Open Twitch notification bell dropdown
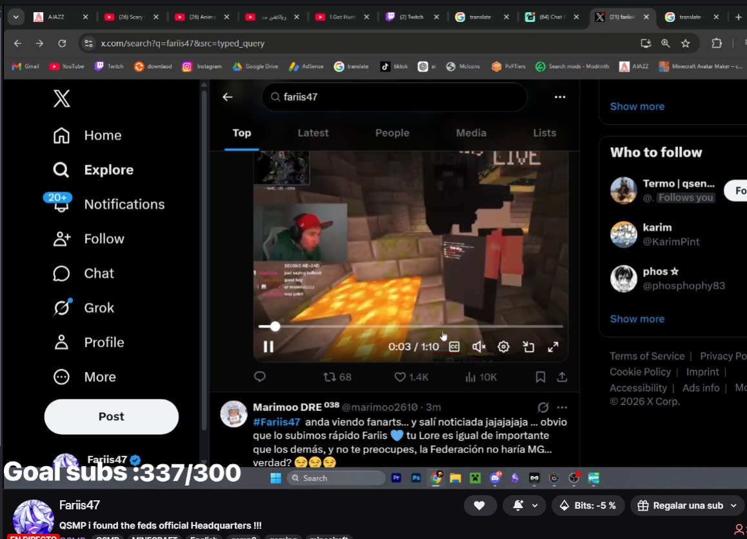Screen dimensions: 747x539 click(524, 505)
